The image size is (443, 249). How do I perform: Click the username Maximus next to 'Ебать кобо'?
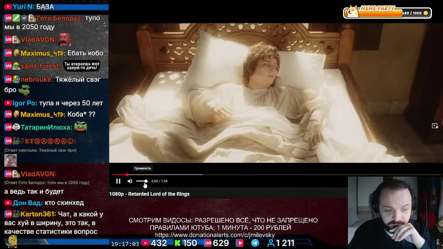click(42, 53)
